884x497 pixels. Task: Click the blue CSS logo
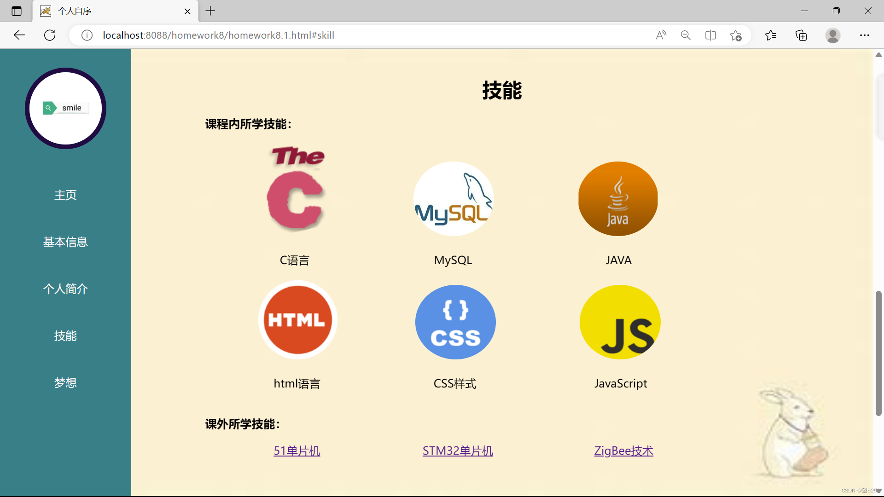point(455,322)
